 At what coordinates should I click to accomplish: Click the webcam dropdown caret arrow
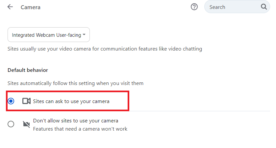click(x=84, y=35)
